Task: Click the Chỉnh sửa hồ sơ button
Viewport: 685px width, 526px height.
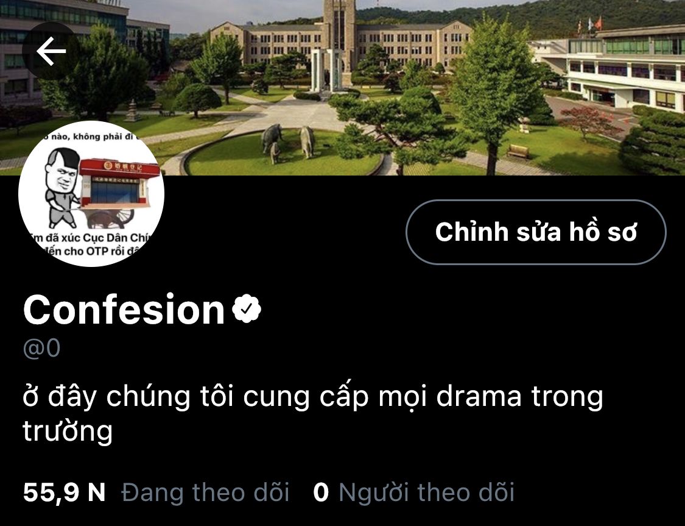Action: [x=536, y=232]
